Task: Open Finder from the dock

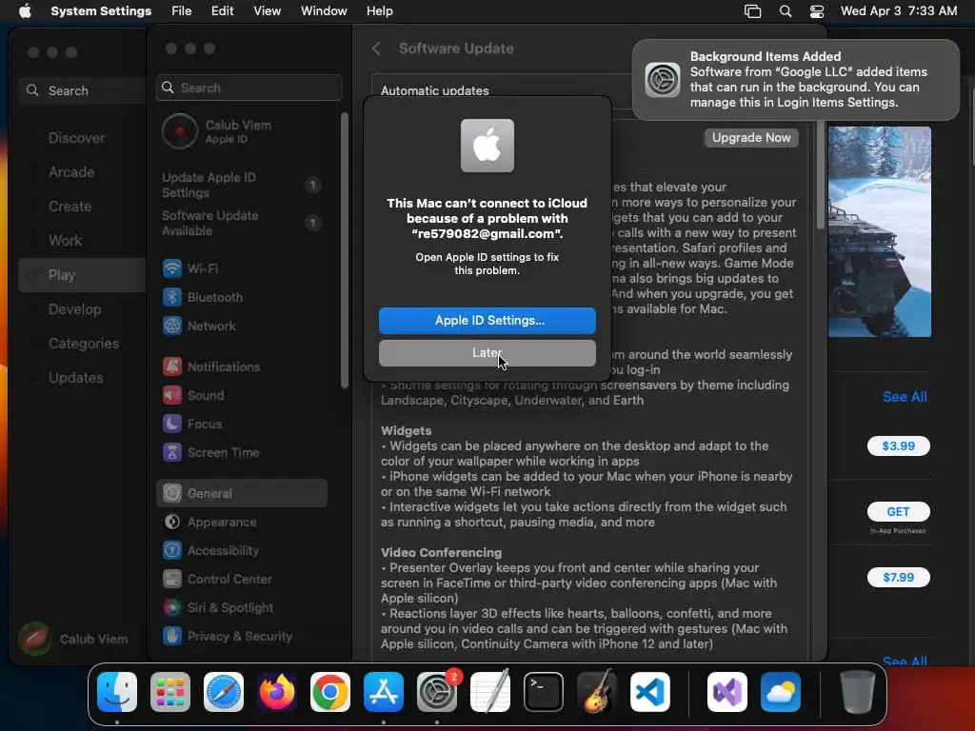Action: tap(117, 692)
